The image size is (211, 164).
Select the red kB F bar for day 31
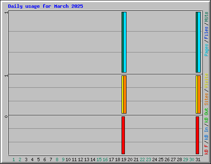(x=197, y=135)
